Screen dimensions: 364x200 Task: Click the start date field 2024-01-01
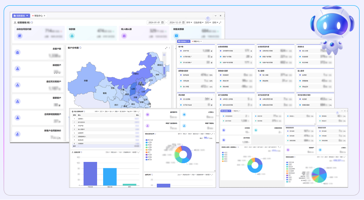click(x=155, y=22)
